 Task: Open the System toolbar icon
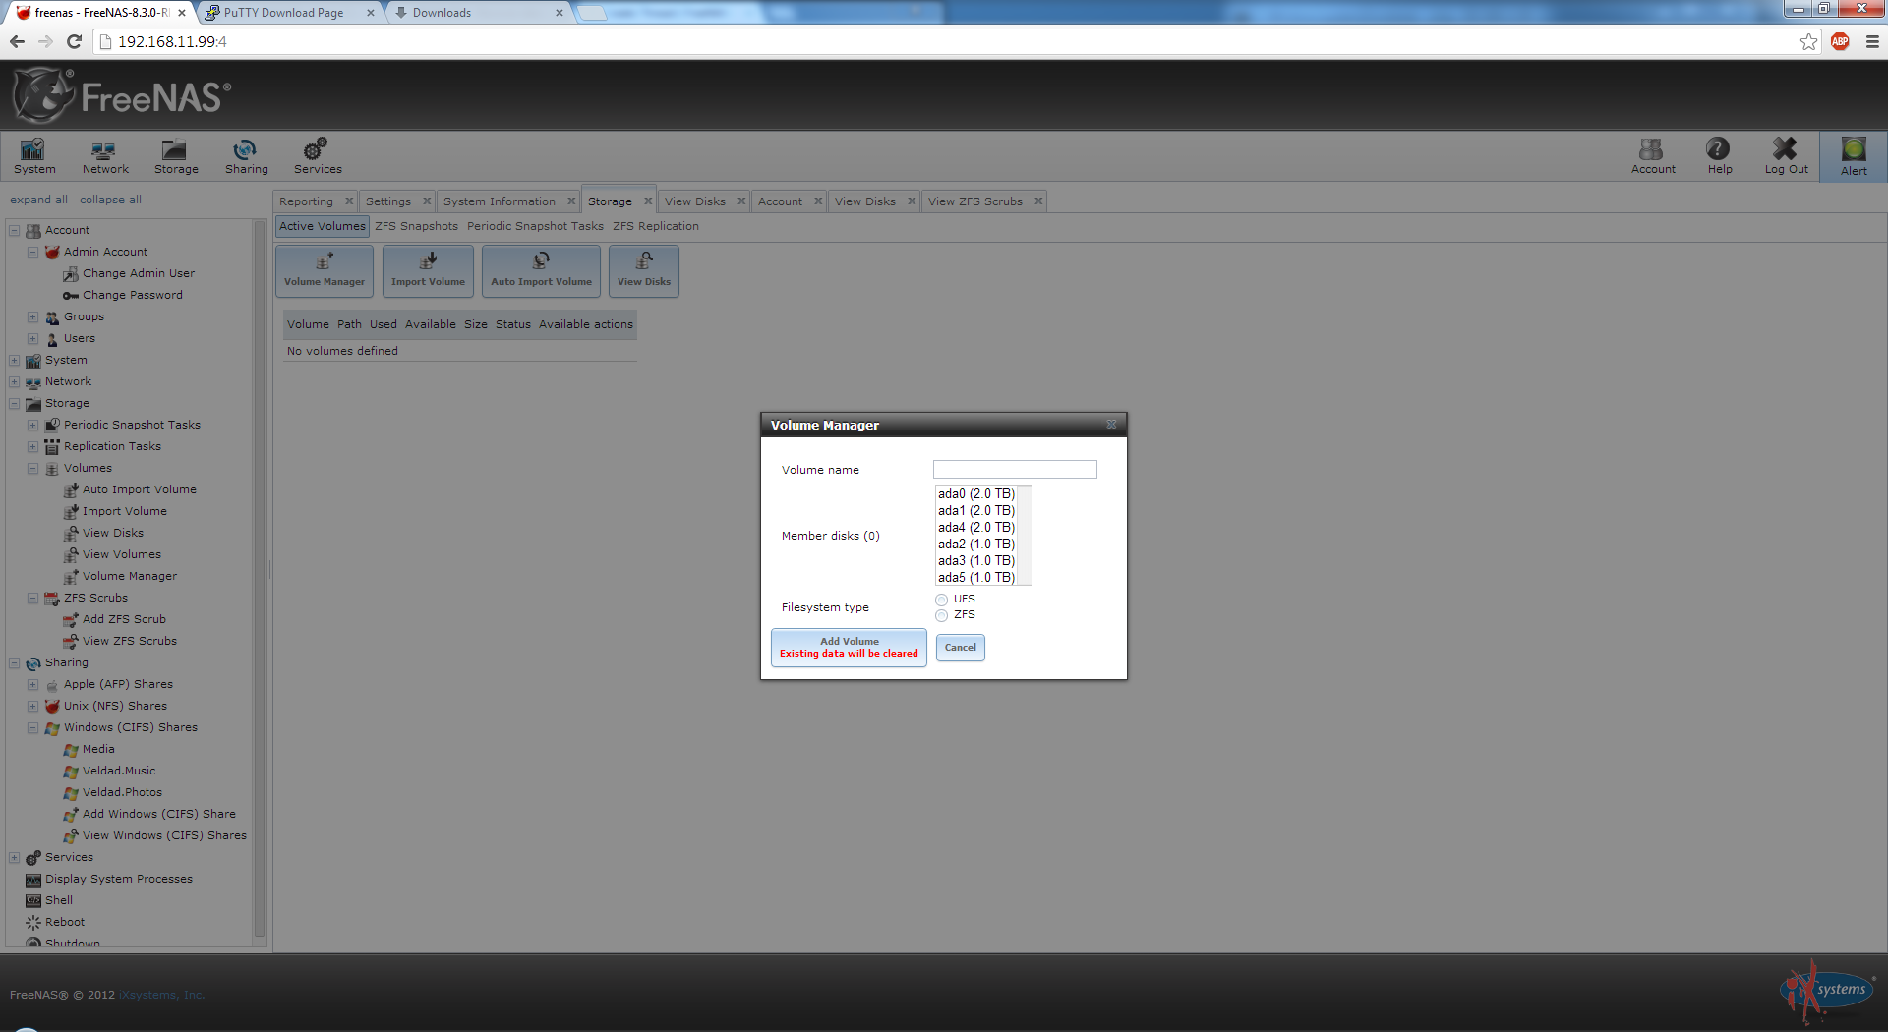[34, 156]
